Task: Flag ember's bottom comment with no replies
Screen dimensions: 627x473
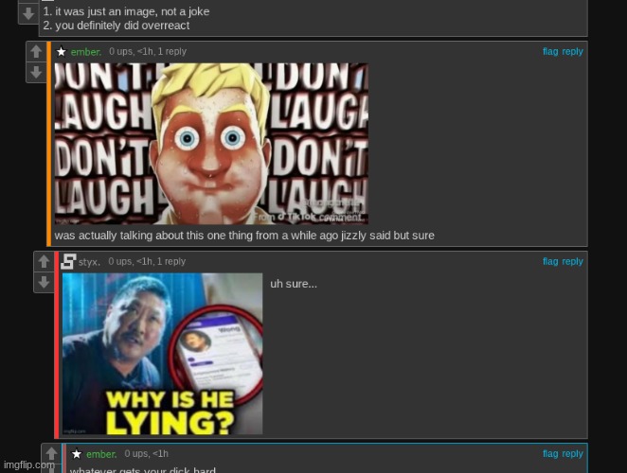Action: click(x=550, y=454)
